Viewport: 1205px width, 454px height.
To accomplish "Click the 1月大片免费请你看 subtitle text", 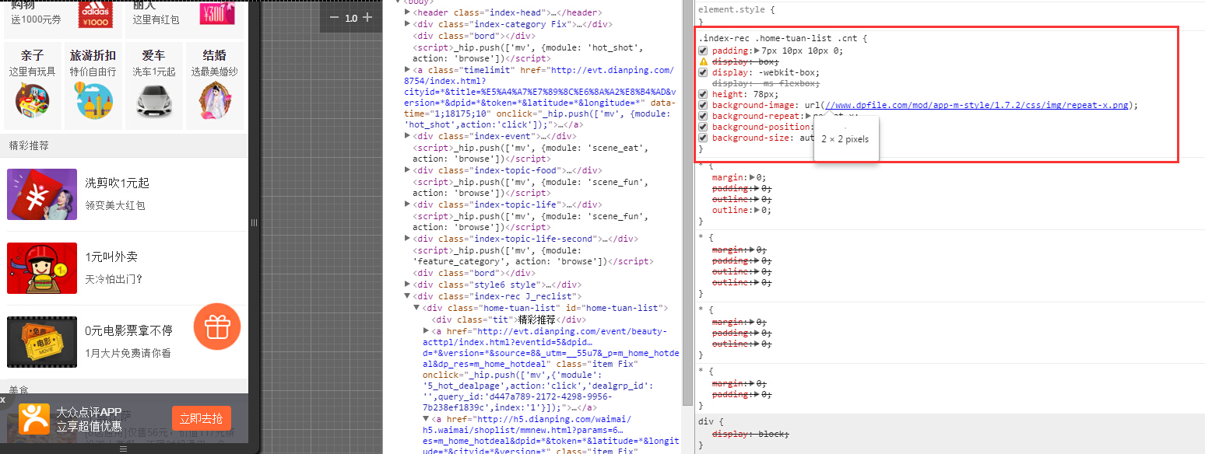I will (x=128, y=353).
